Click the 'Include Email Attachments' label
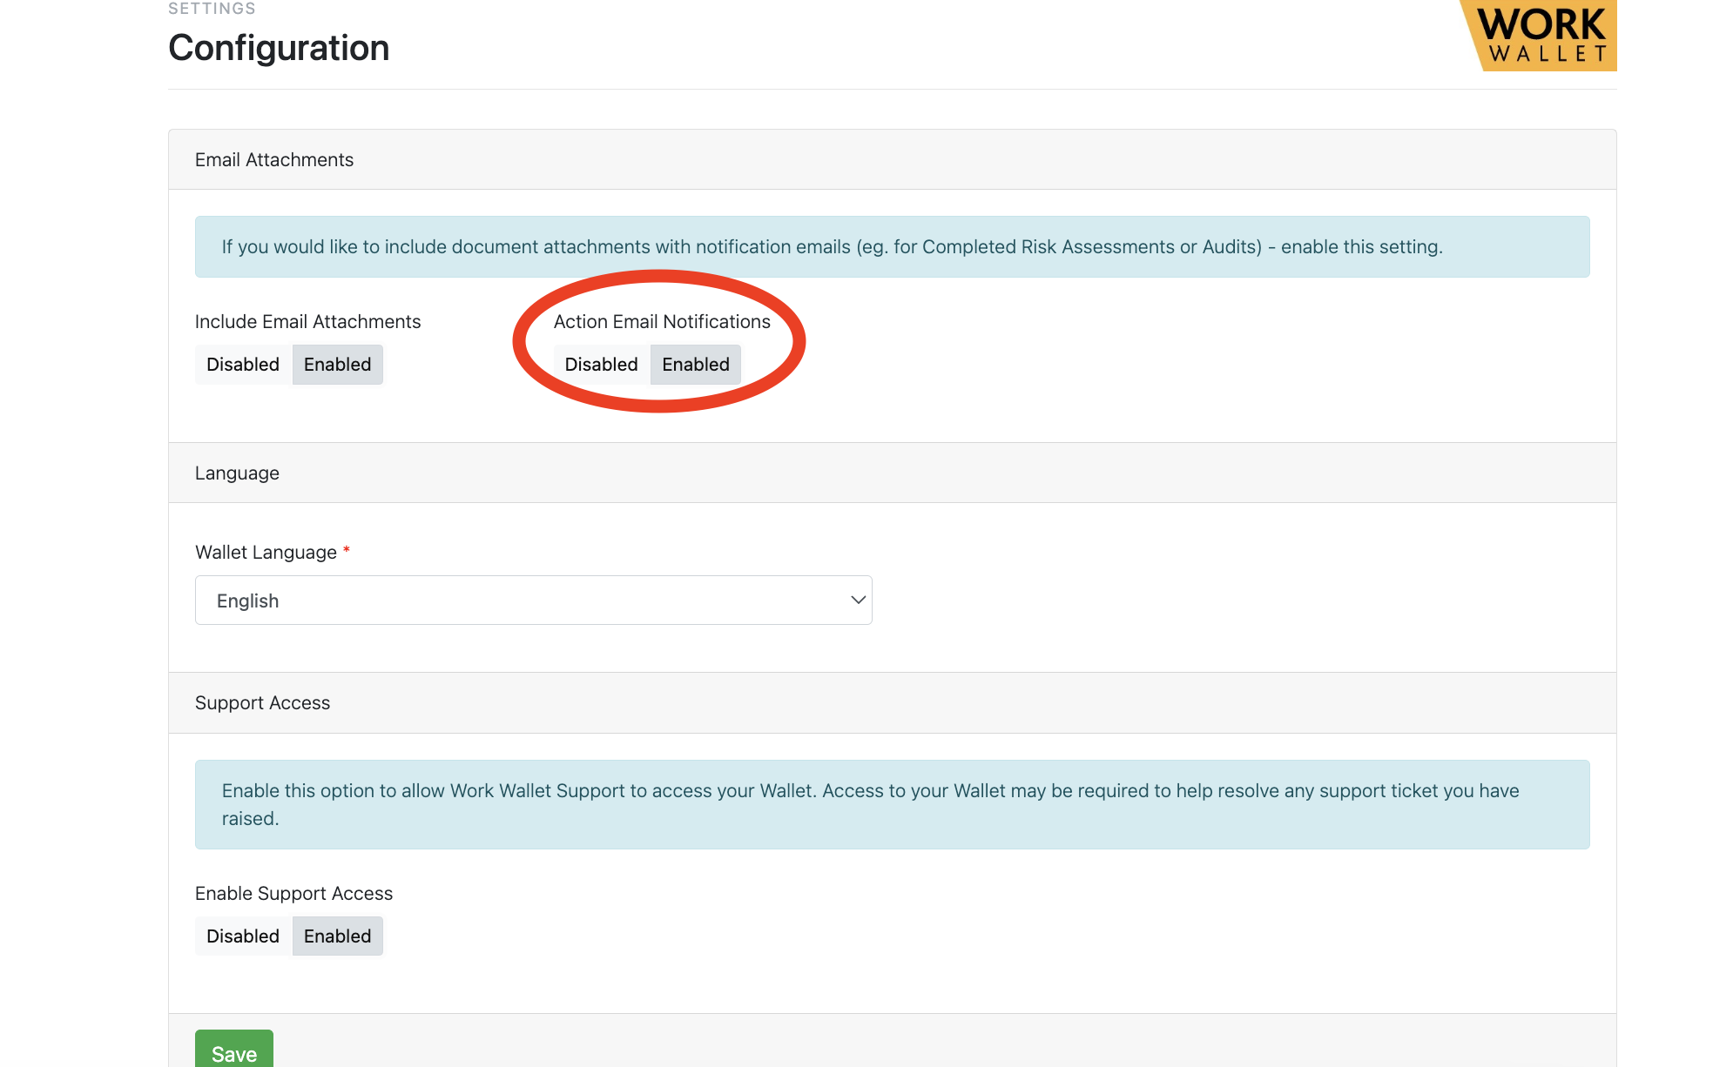The height and width of the screenshot is (1067, 1733). [x=308, y=322]
